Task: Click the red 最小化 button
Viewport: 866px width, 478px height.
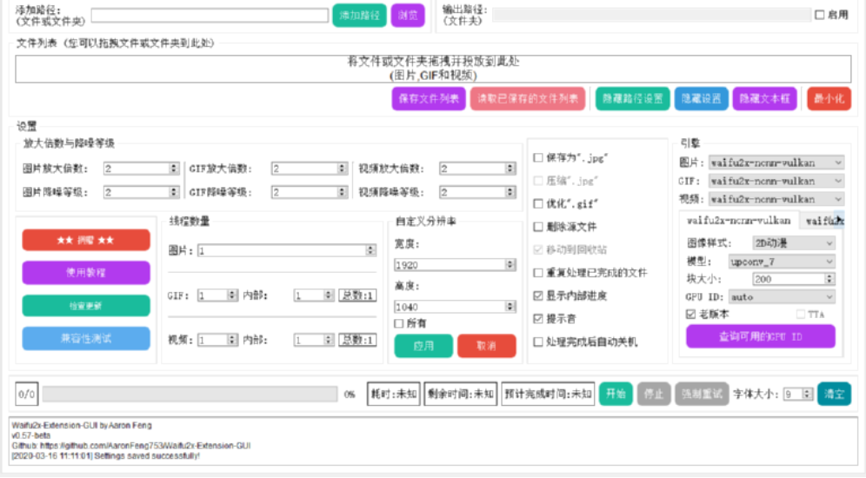Action: pyautogui.click(x=829, y=99)
